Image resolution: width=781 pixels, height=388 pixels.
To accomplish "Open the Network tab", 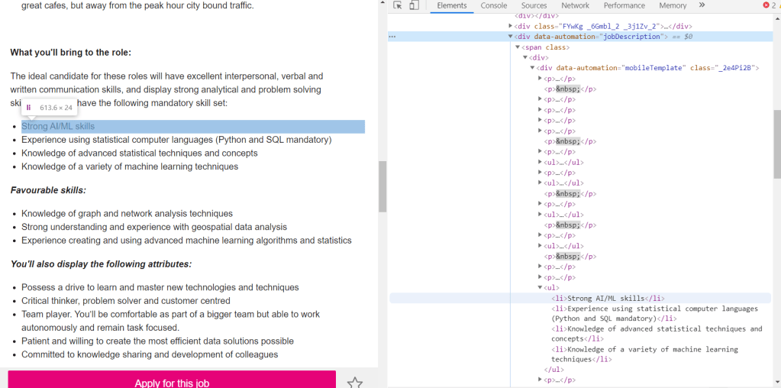I will coord(575,5).
